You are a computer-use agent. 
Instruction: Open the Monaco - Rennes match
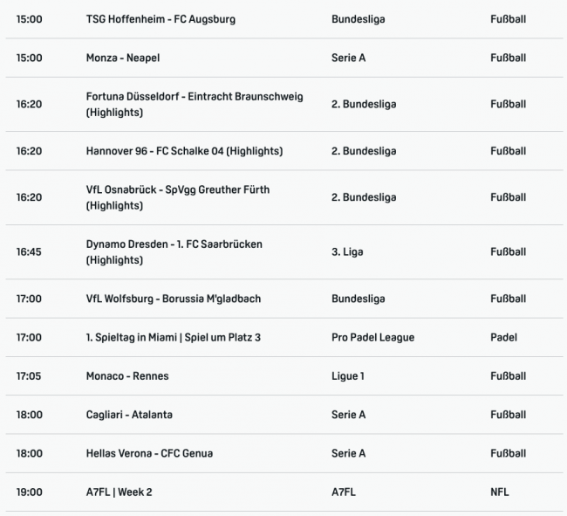[127, 376]
